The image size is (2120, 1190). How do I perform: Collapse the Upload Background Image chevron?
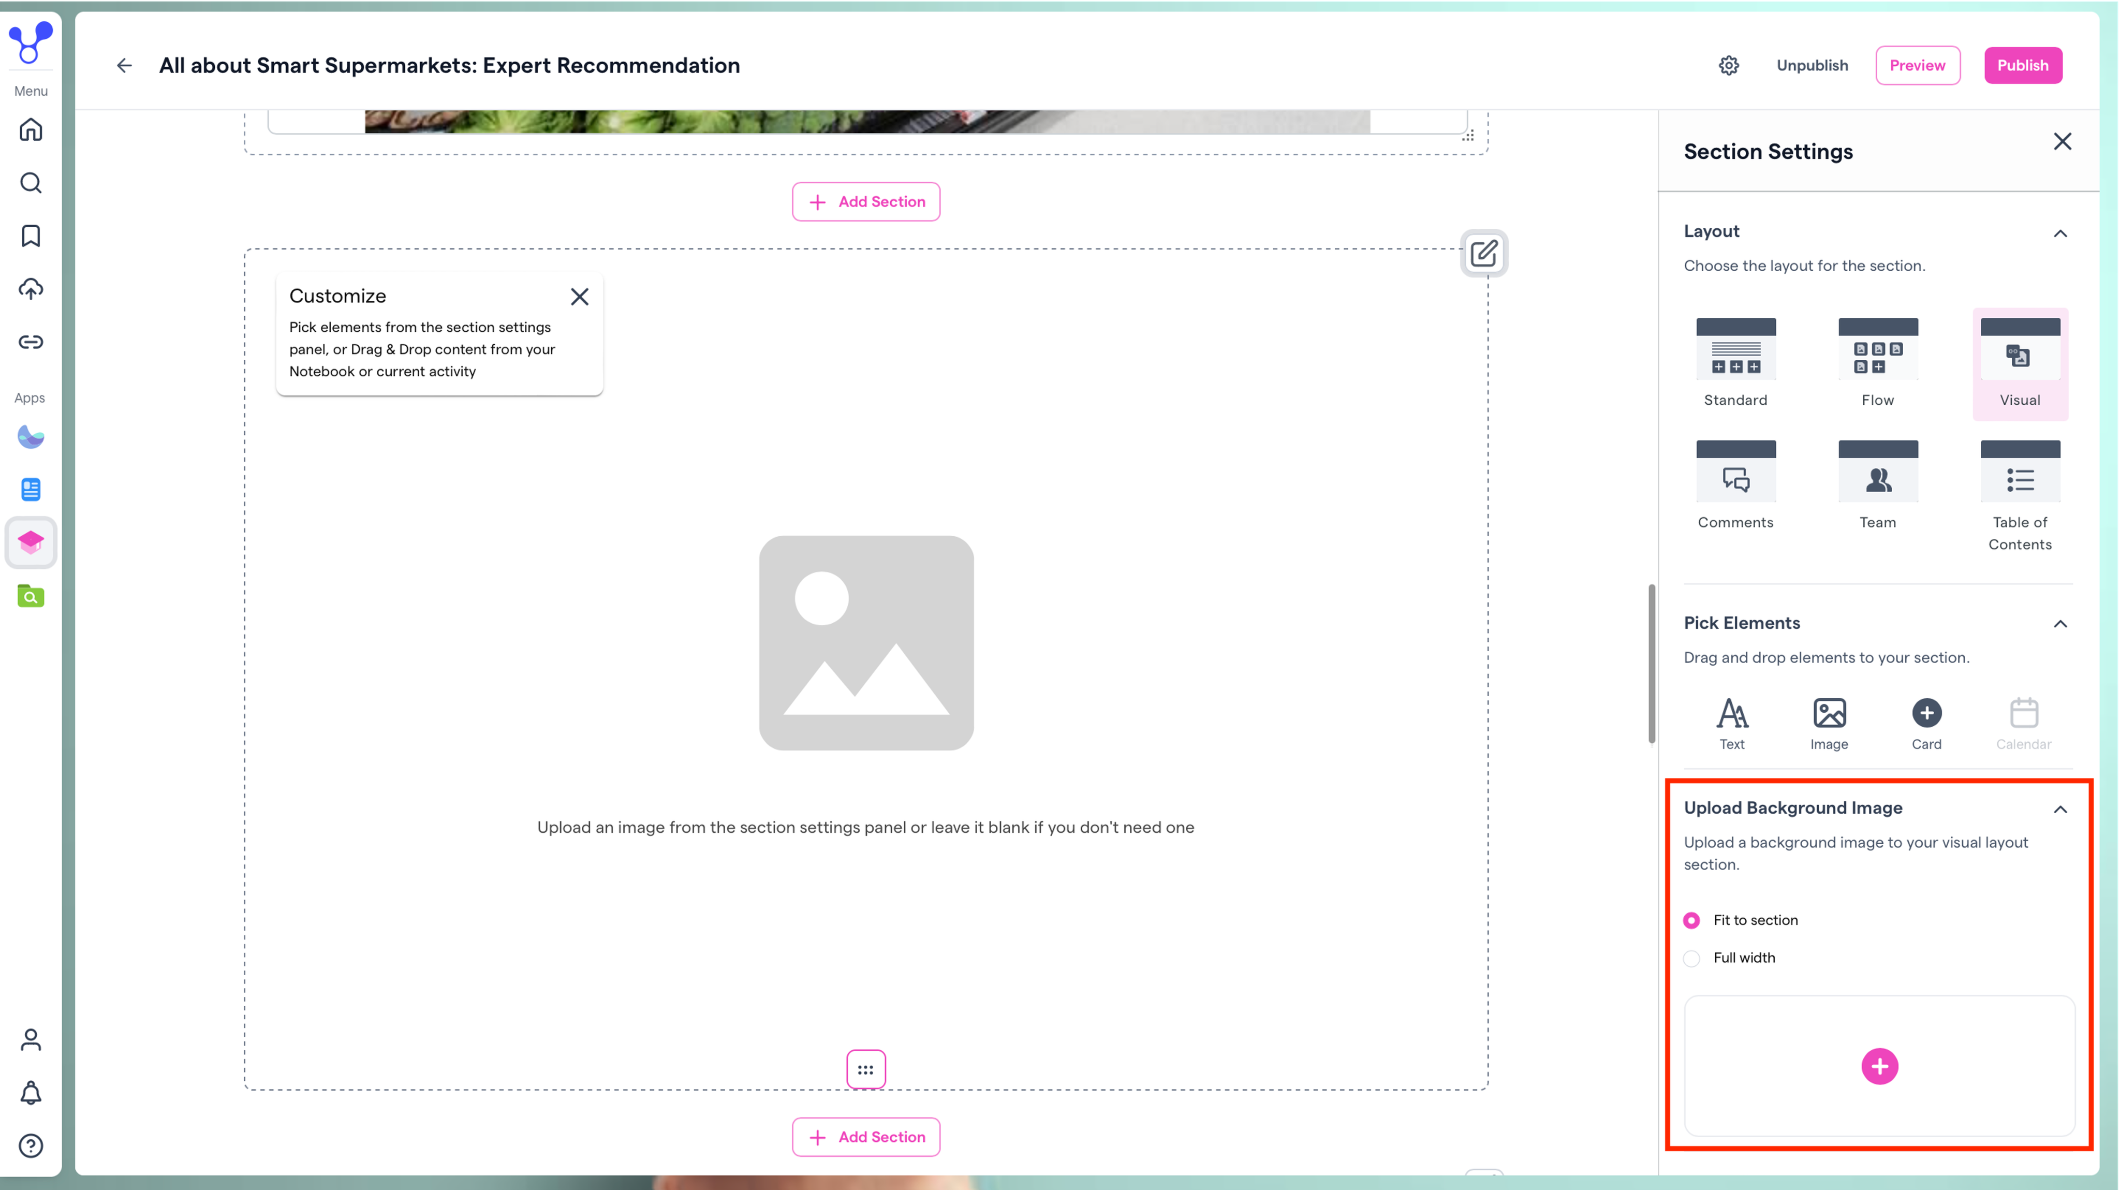(x=2060, y=810)
